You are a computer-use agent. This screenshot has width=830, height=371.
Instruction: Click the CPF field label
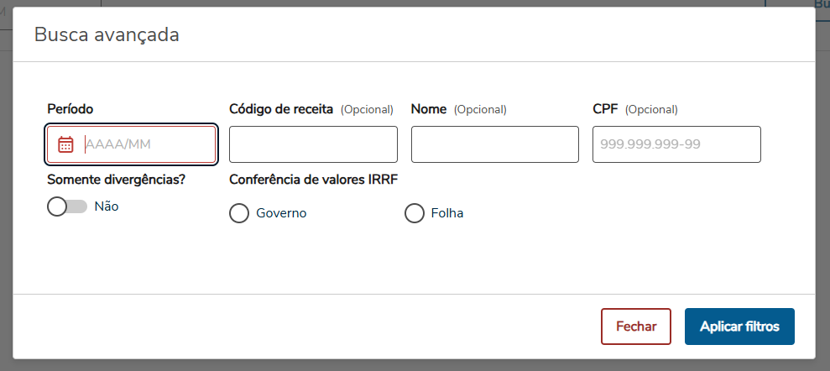point(605,109)
